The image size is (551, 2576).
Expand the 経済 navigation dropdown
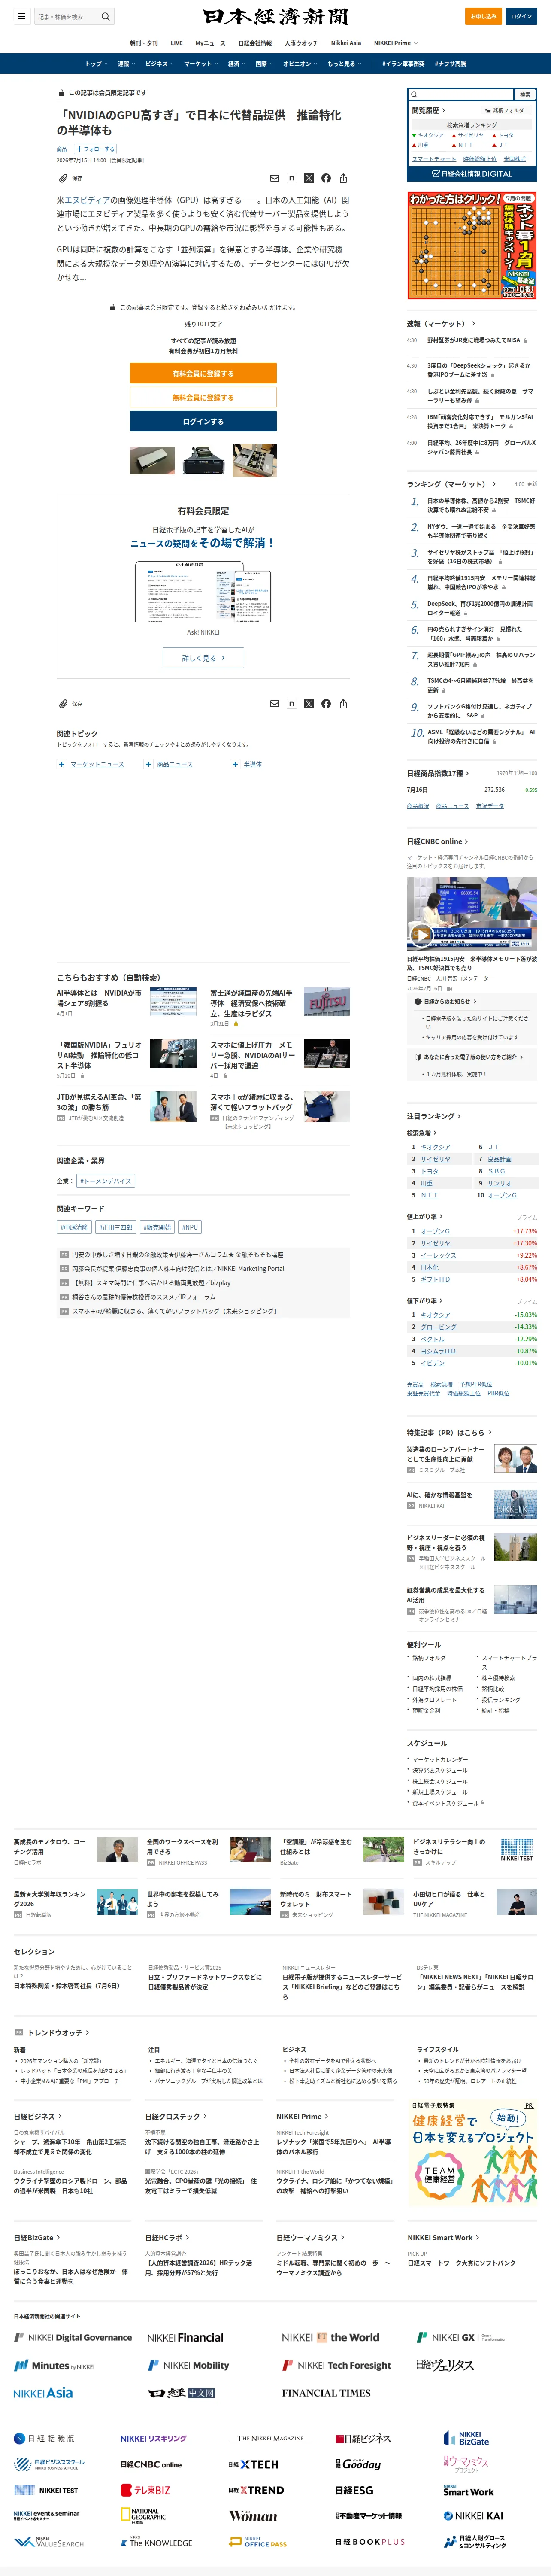click(236, 64)
